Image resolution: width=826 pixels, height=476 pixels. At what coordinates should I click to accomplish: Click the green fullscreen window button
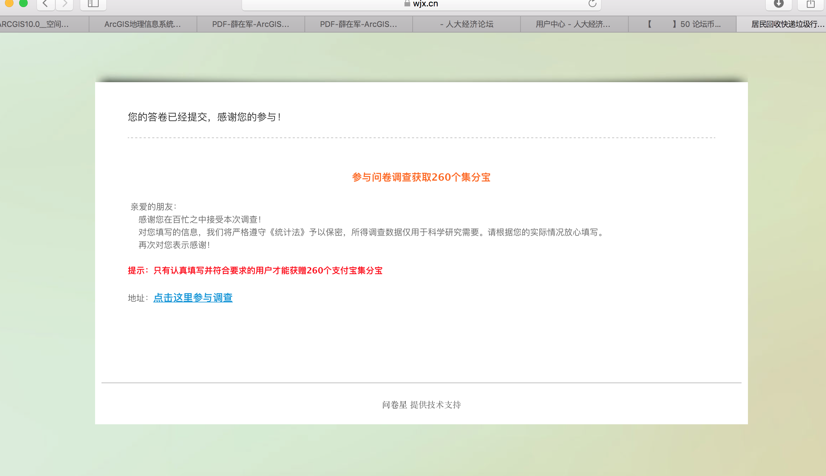(x=23, y=3)
